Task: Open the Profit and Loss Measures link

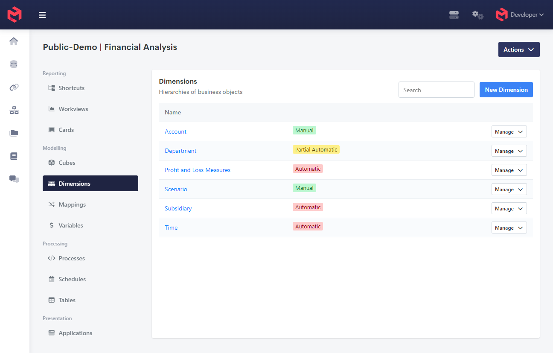Action: click(198, 170)
